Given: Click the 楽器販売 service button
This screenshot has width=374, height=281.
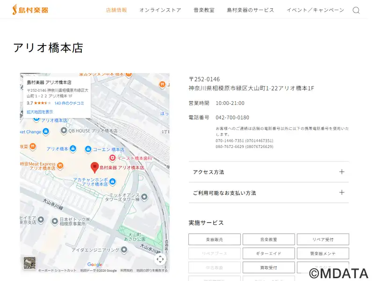Looking at the screenshot, I should coord(214,239).
